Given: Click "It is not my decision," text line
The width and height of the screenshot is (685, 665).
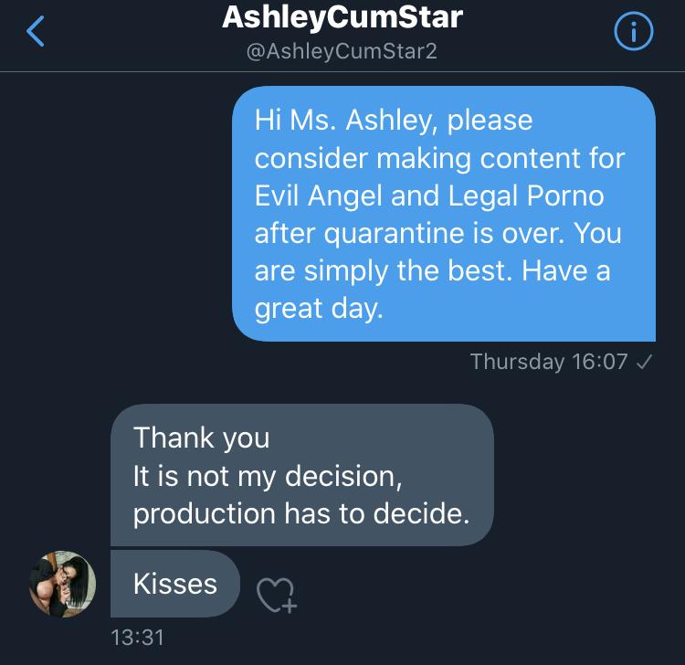Looking at the screenshot, I should pyautogui.click(x=268, y=476).
